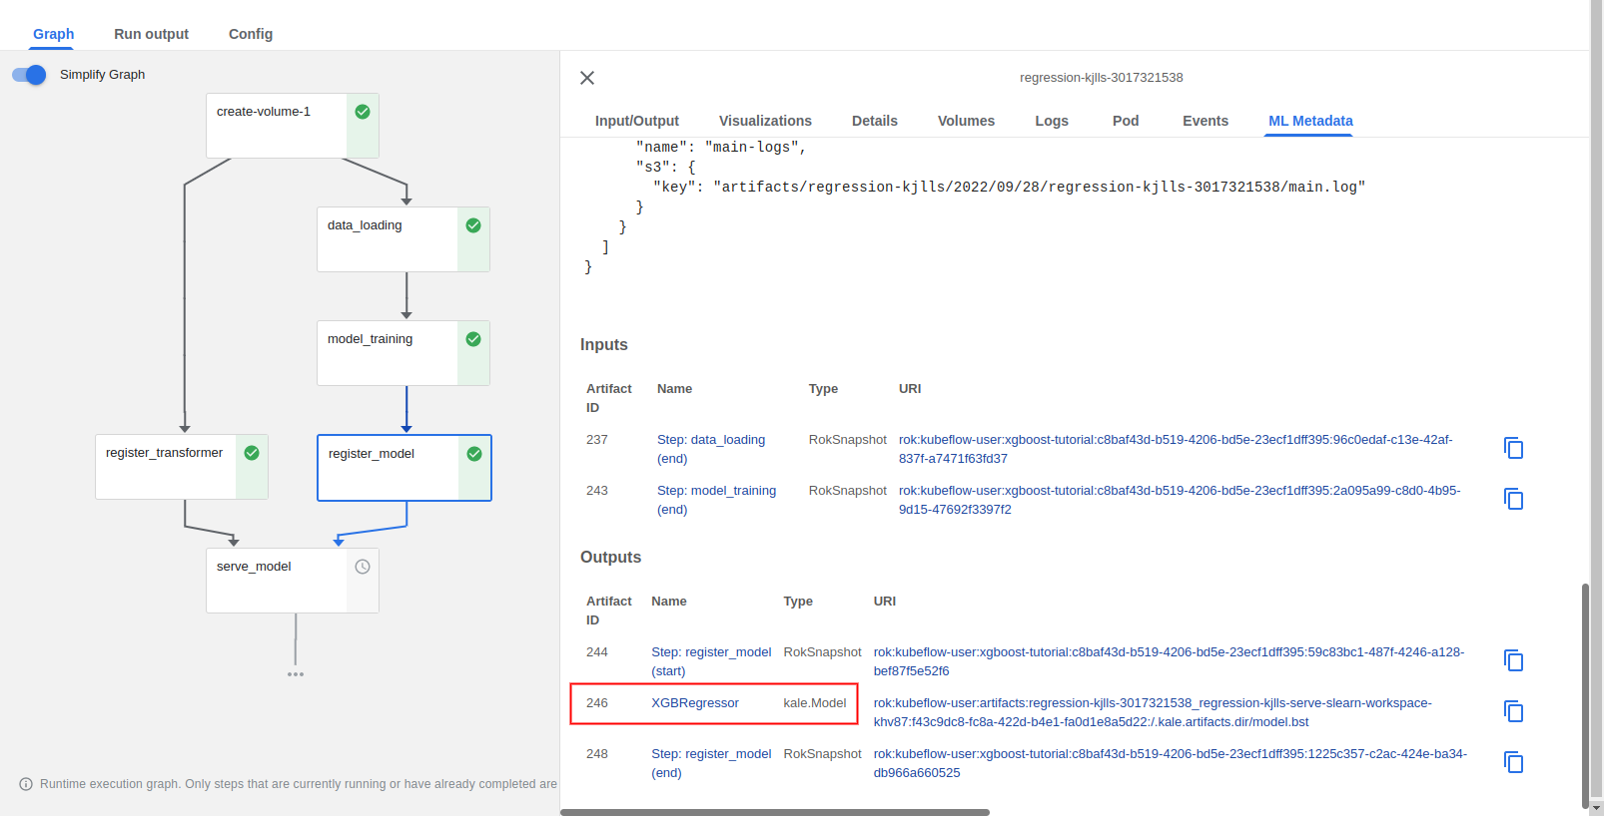Open the Pod tab
This screenshot has height=817, width=1605.
(x=1126, y=121)
